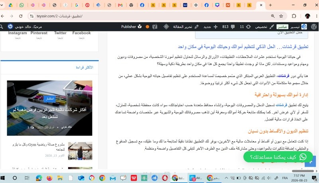
Task: Bookmark this page with the star
Action: click(281, 16)
